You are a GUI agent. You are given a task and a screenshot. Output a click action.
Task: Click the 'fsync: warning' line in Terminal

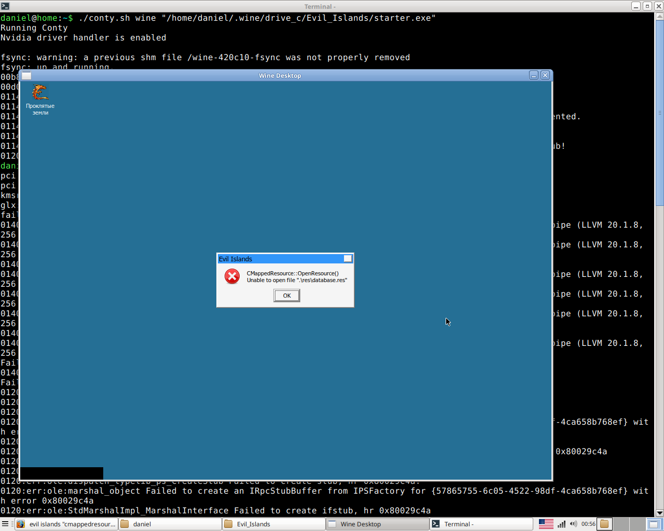point(205,58)
